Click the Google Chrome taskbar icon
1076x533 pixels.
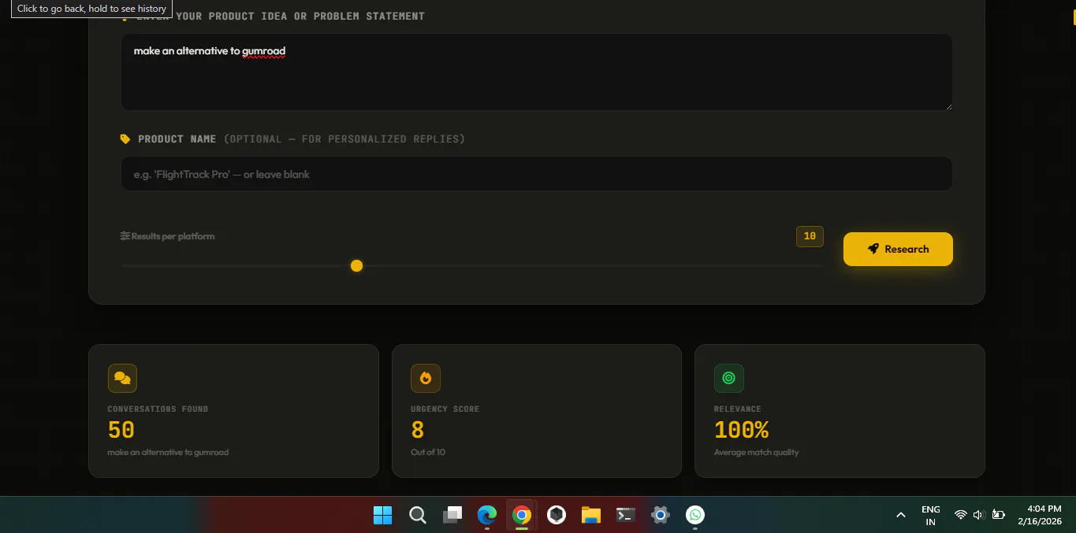pyautogui.click(x=522, y=515)
